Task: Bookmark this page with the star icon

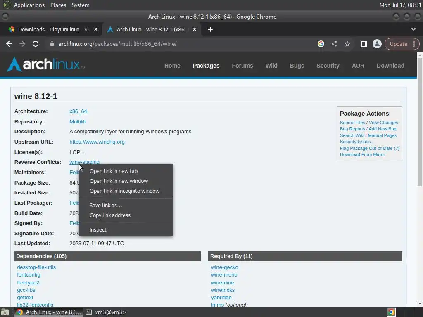Action: click(x=347, y=44)
